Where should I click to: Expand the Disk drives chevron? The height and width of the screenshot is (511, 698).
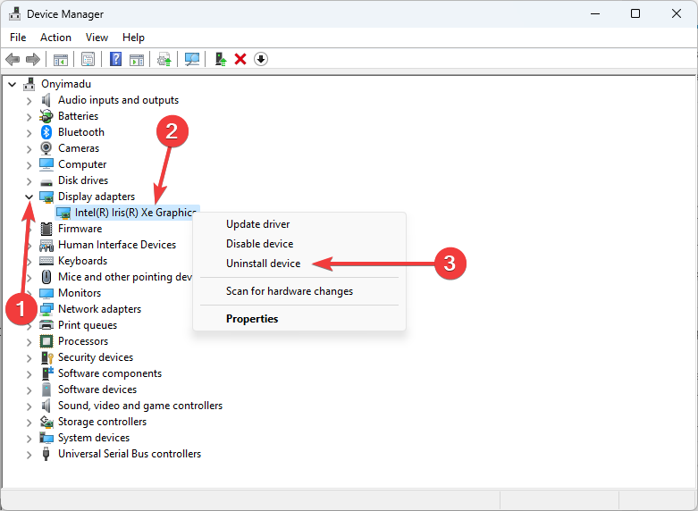pos(29,181)
